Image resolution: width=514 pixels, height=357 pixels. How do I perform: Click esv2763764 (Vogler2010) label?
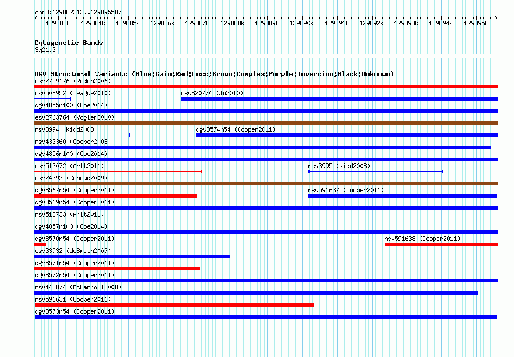tap(75, 117)
